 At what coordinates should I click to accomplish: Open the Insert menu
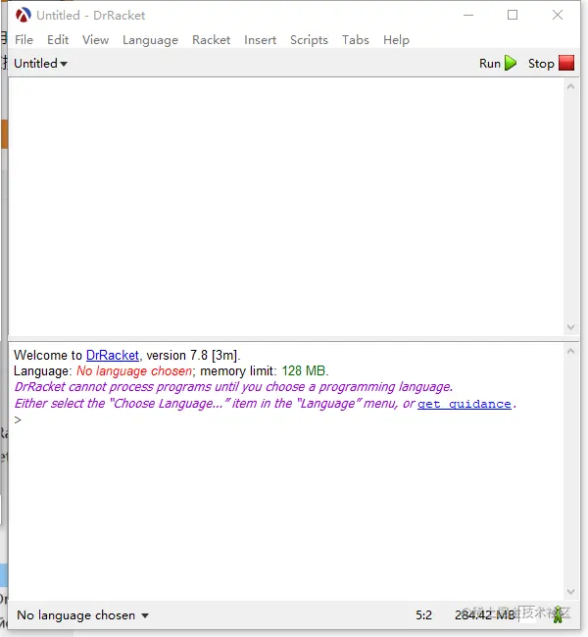[260, 40]
